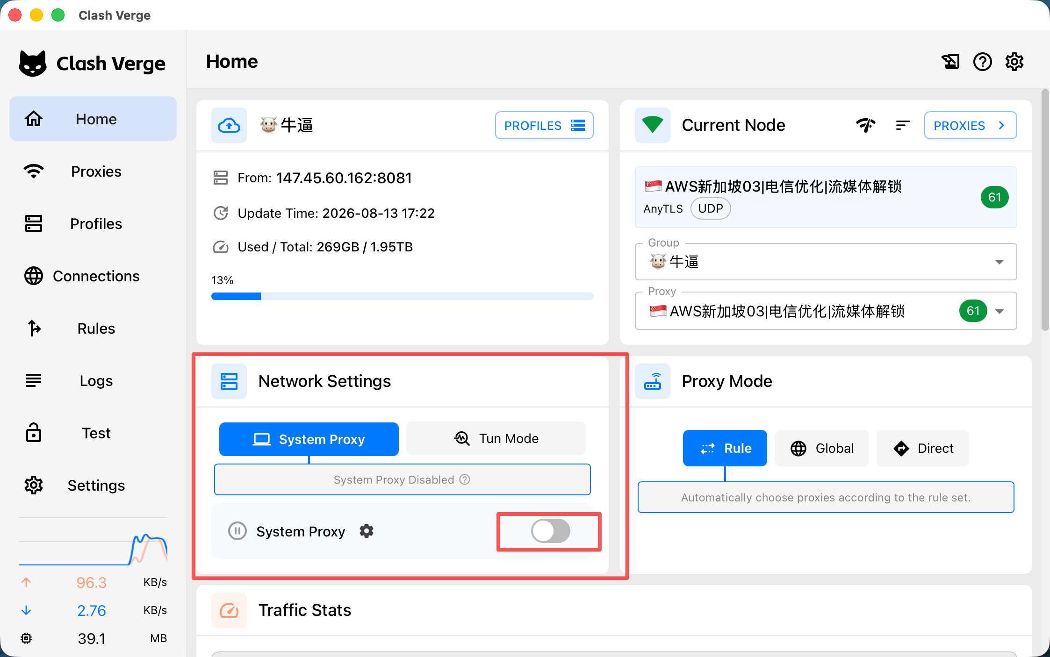Click the 269GB / 1.95TB usage value
This screenshot has width=1050, height=657.
pyautogui.click(x=365, y=247)
